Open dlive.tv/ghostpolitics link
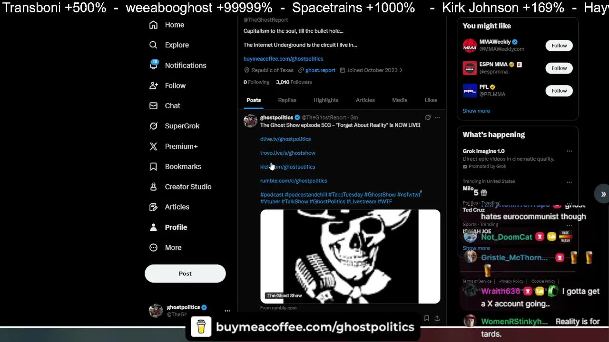Screen dimensions: 609x342 coord(285,139)
